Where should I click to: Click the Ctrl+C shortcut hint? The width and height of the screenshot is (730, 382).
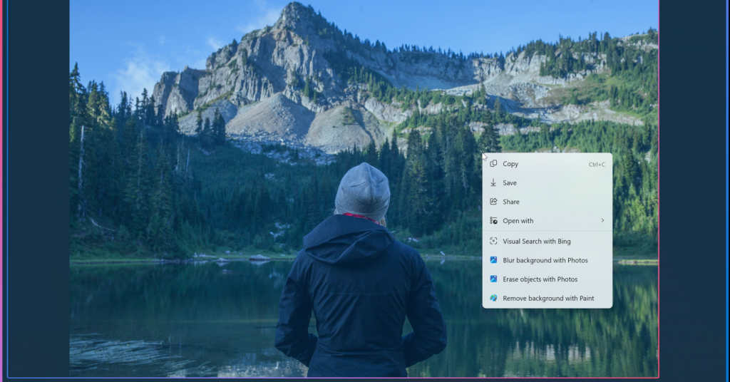tap(597, 165)
